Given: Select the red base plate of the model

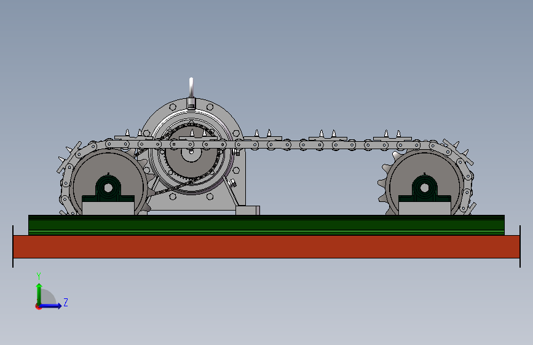Looking at the screenshot, I should point(267,247).
